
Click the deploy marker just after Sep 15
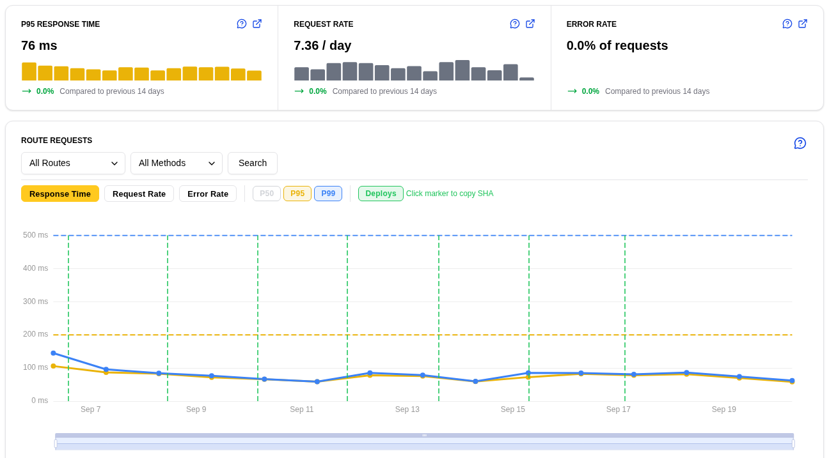click(x=529, y=318)
